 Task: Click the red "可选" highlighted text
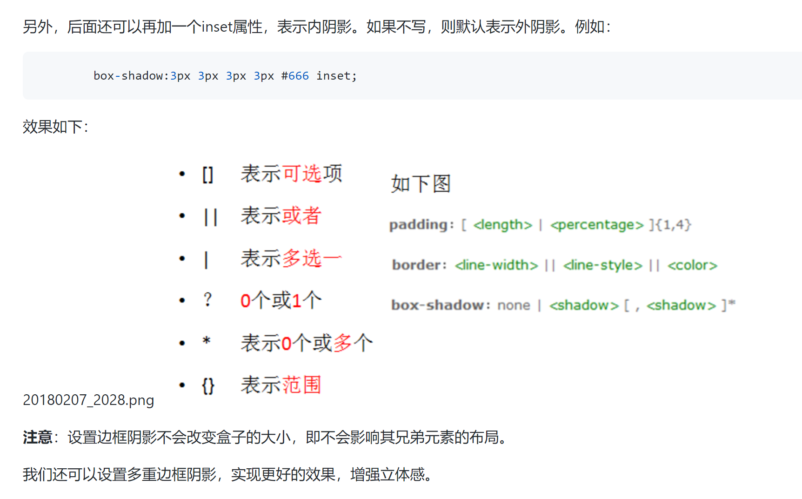click(303, 173)
